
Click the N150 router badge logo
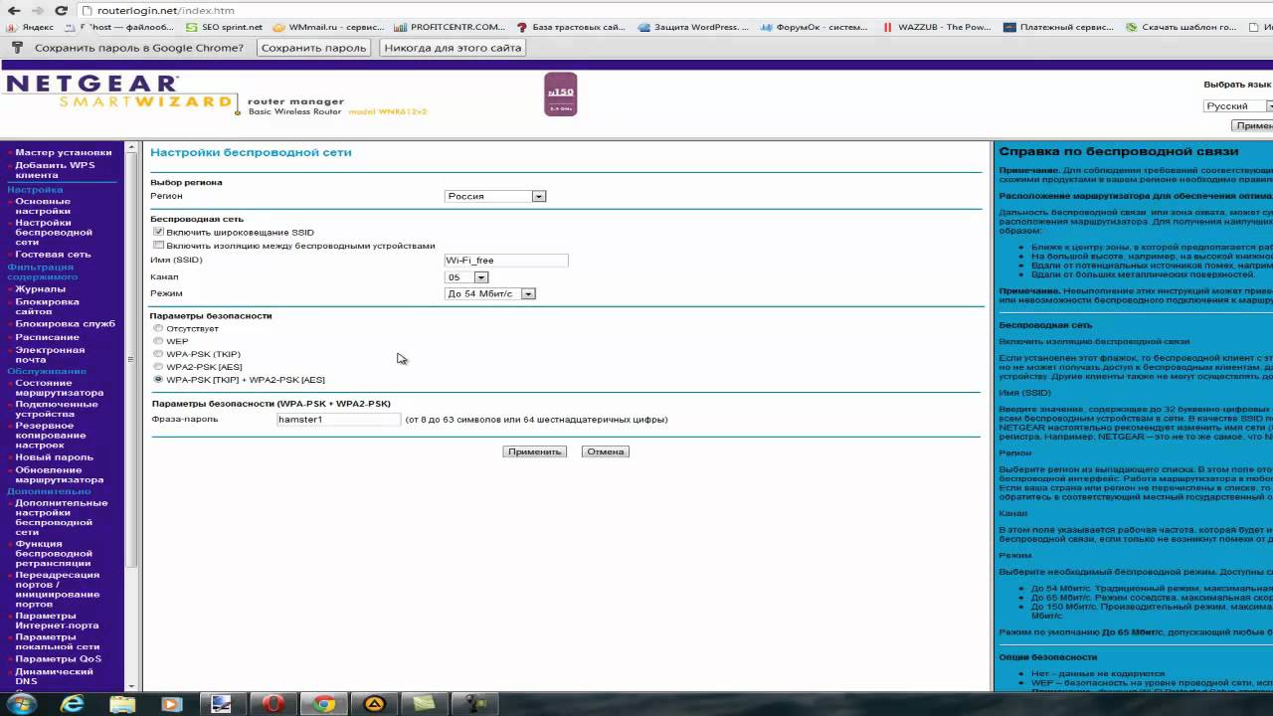click(x=560, y=94)
